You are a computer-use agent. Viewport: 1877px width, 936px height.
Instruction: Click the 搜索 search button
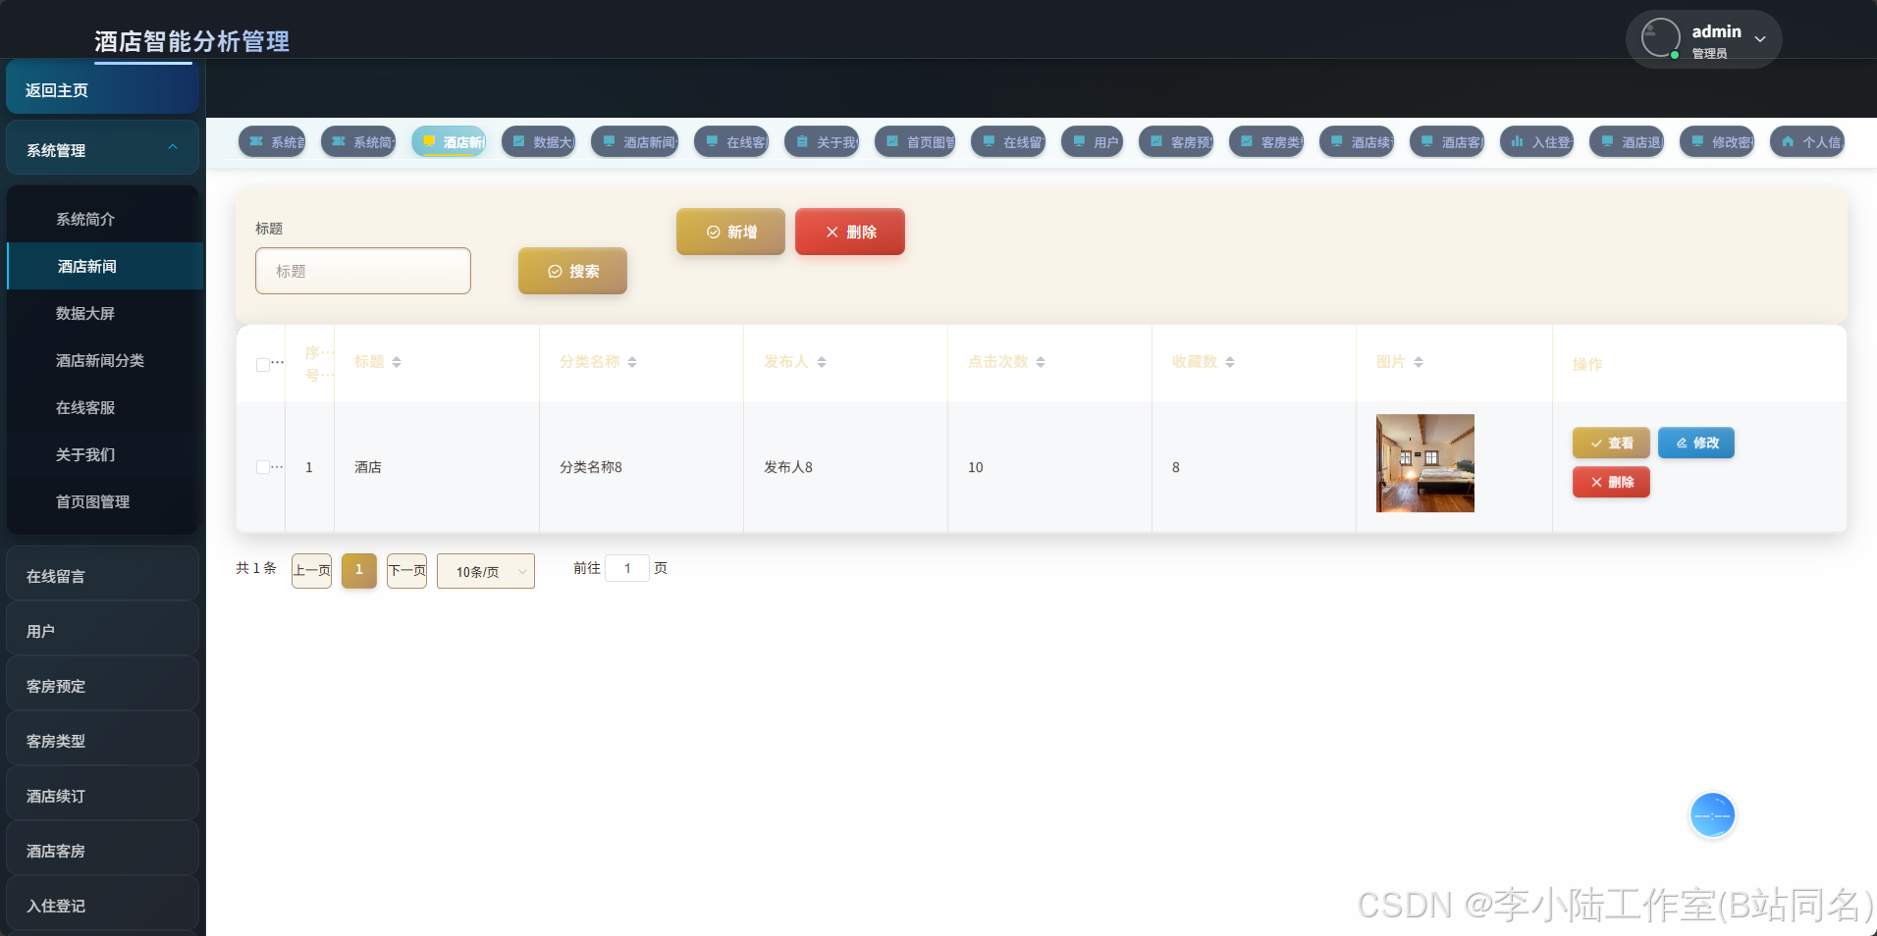click(x=572, y=271)
